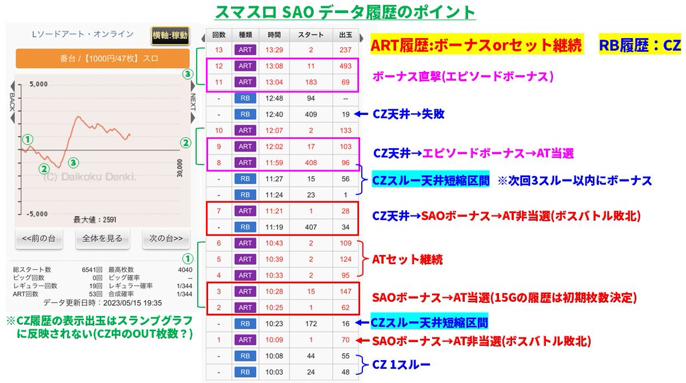This screenshot has width=686, height=383.
Task: Select the 時間 column header
Action: (273, 35)
